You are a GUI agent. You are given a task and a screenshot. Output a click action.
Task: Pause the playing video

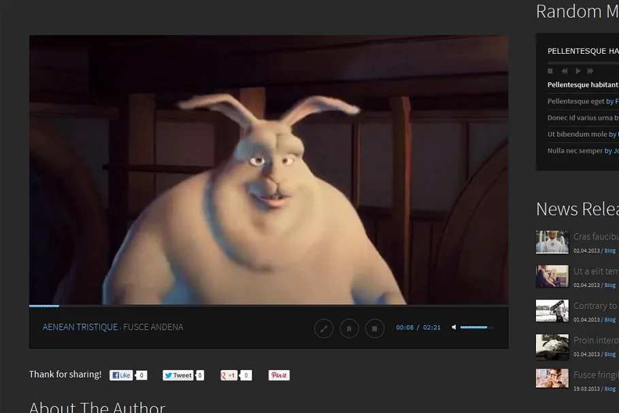coord(349,329)
